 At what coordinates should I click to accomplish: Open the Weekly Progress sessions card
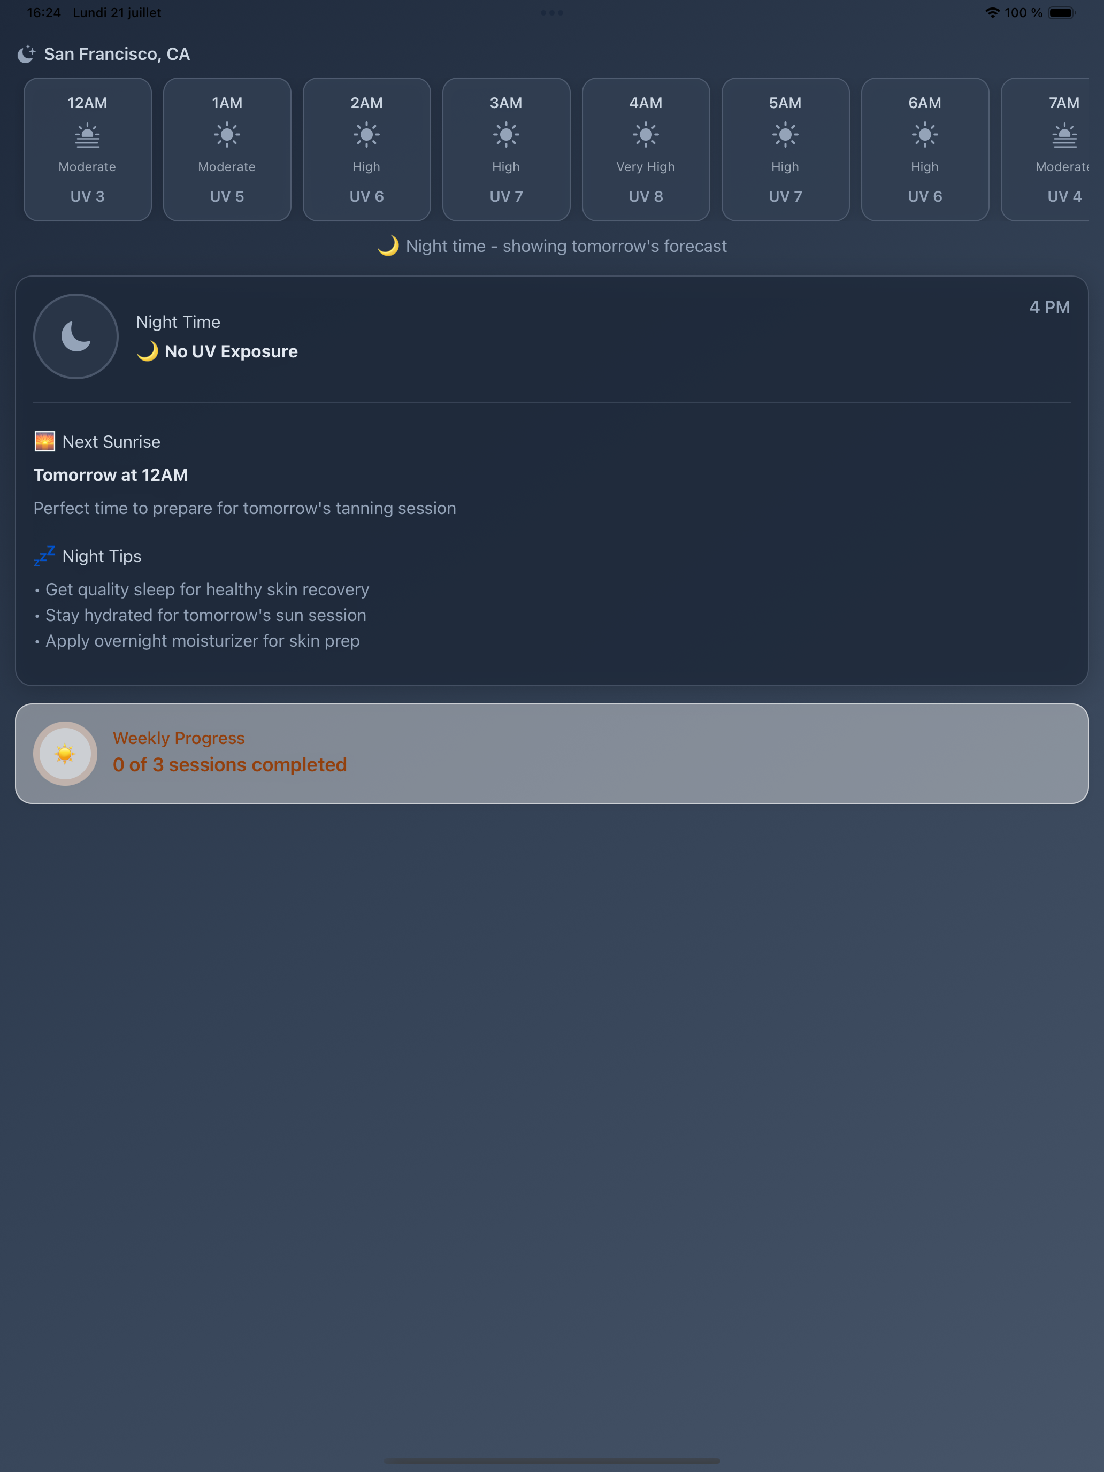click(551, 753)
